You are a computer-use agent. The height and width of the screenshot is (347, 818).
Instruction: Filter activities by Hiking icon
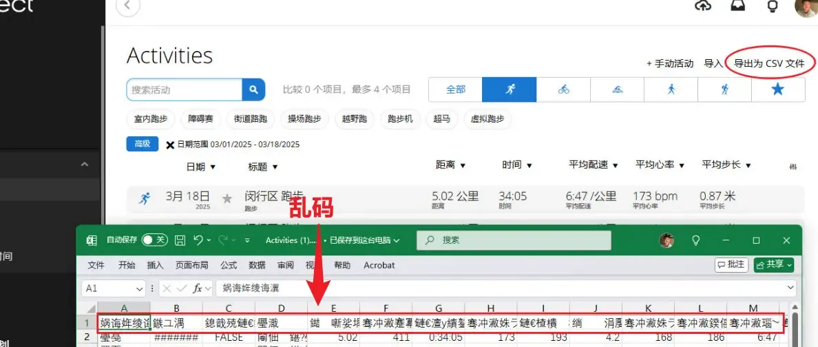(724, 90)
